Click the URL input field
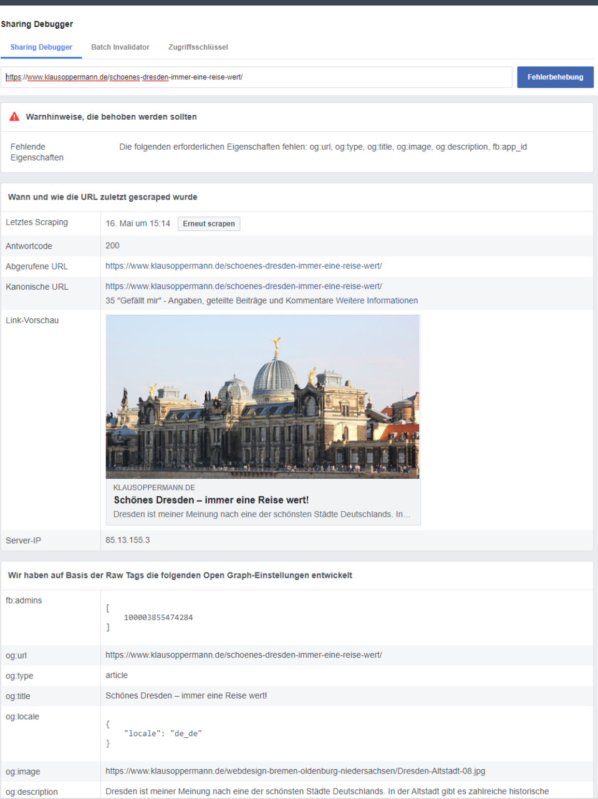The image size is (598, 799). coord(256,77)
